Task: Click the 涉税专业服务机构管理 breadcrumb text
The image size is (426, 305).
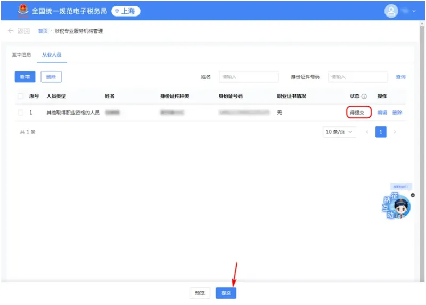Action: point(78,31)
